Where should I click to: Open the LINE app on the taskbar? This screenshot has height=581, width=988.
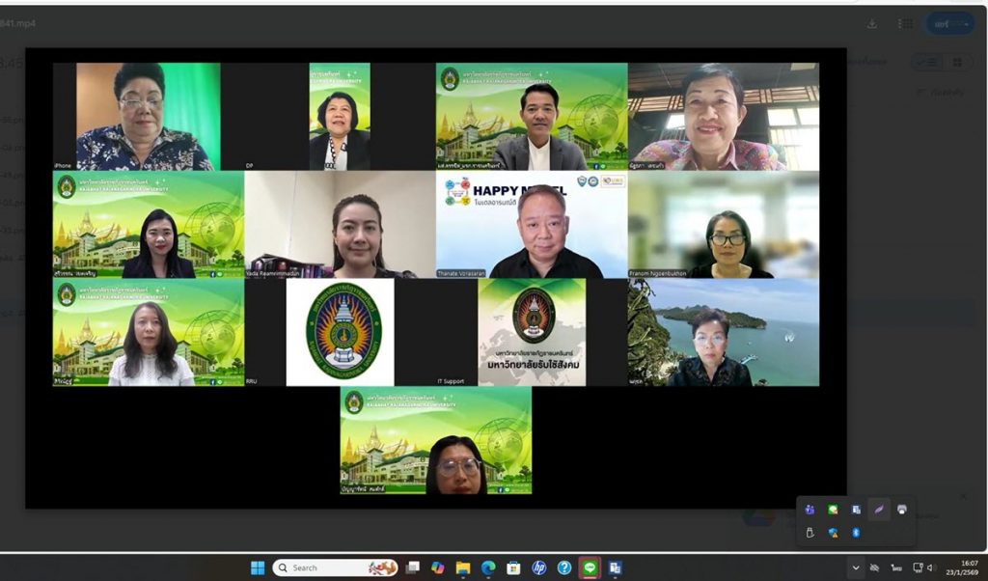590,567
